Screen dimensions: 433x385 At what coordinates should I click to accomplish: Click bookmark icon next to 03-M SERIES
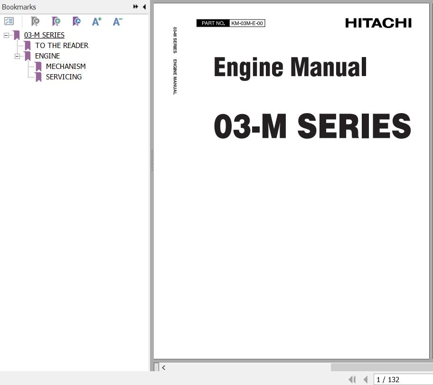point(17,35)
